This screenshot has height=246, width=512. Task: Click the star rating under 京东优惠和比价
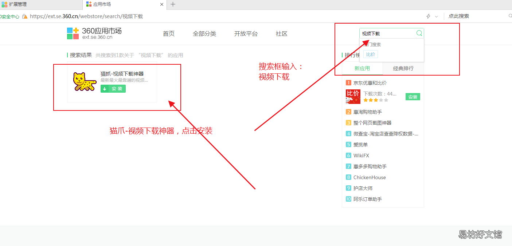[x=376, y=100]
